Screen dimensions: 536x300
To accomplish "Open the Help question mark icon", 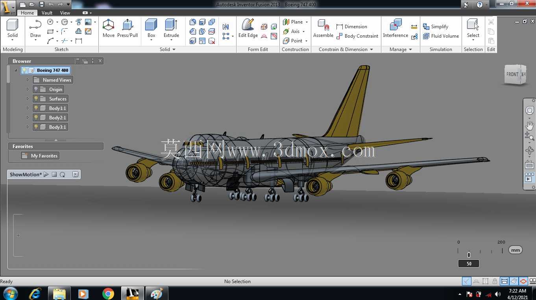I will [479, 5].
